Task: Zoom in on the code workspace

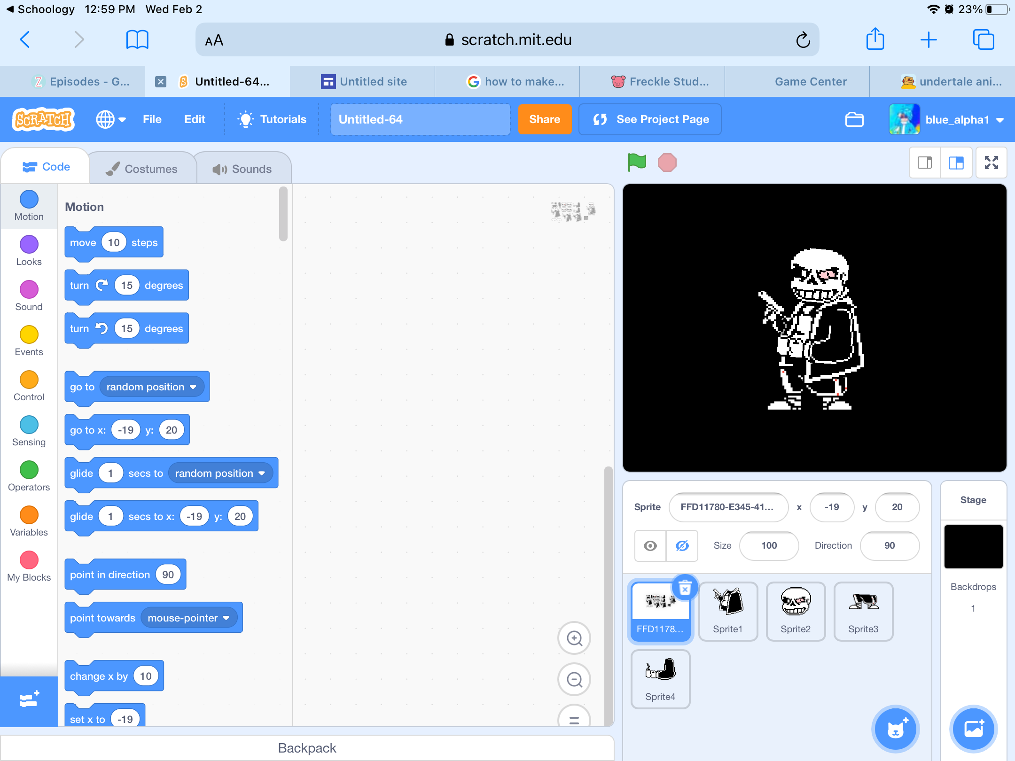Action: [574, 638]
